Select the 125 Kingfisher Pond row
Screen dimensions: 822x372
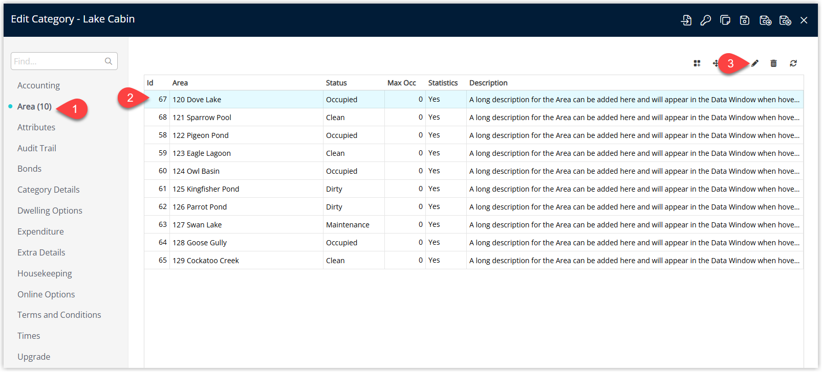(474, 189)
